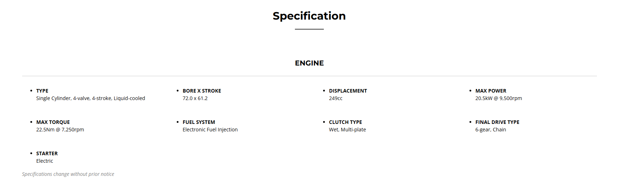This screenshot has width=623, height=183.
Task: Select the FUEL SYSTEM label
Action: click(x=199, y=122)
